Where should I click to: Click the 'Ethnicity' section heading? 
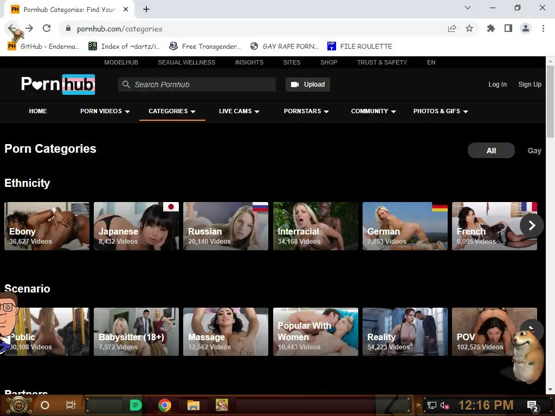[27, 183]
